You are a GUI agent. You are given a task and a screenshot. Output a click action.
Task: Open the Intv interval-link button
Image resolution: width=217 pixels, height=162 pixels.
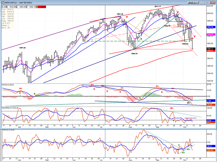tap(196, 3)
